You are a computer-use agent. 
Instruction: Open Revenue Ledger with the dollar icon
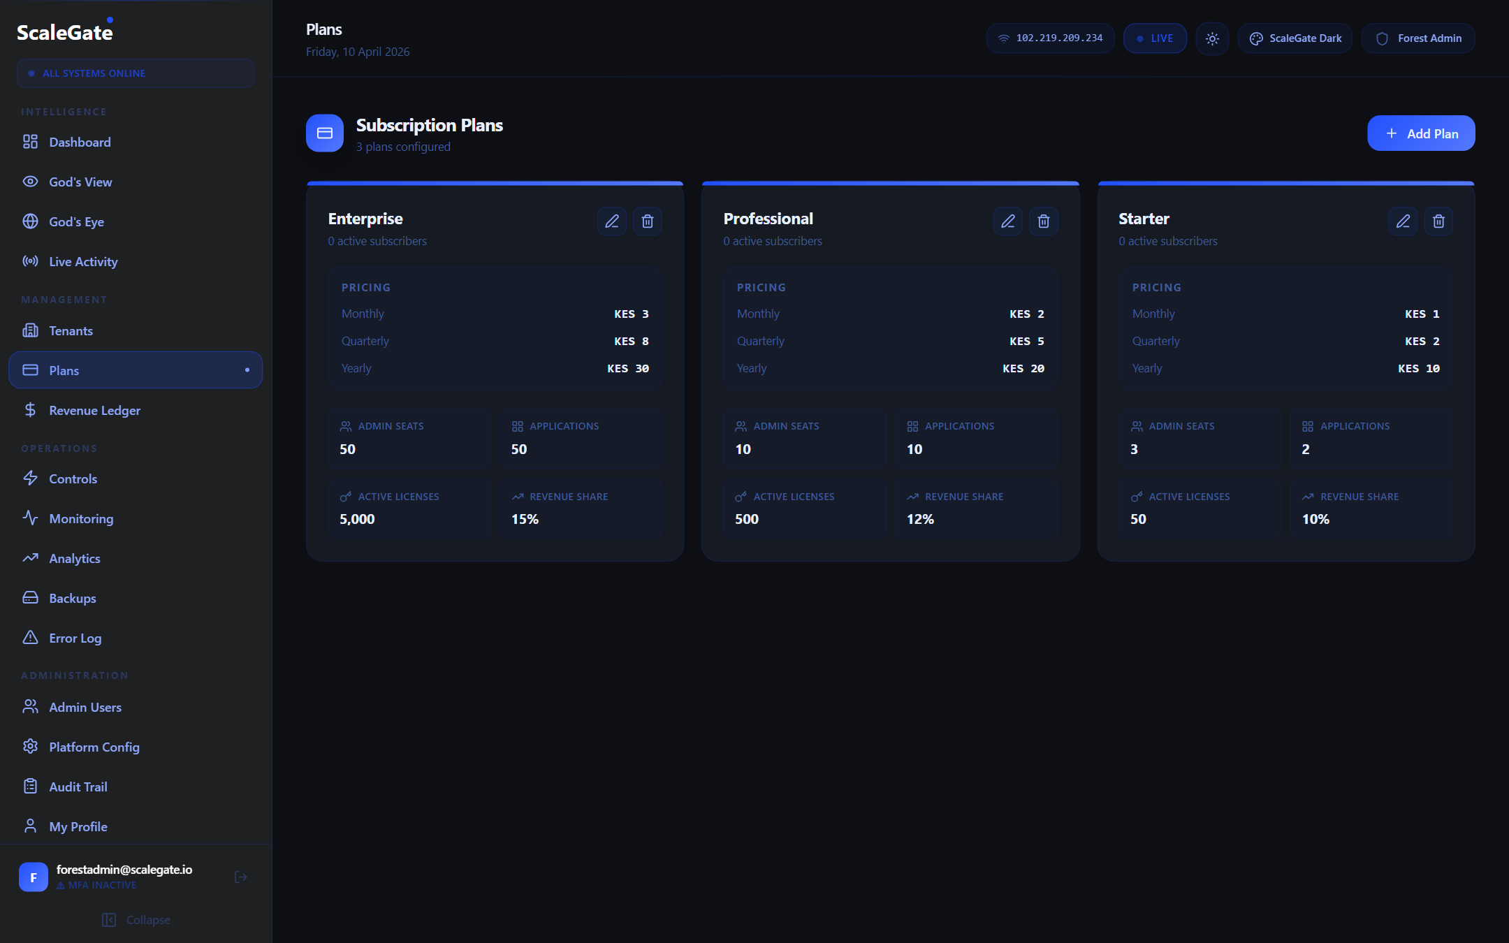coord(94,410)
